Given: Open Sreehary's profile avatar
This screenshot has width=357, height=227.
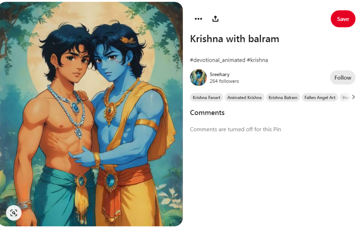Looking at the screenshot, I should [x=198, y=77].
